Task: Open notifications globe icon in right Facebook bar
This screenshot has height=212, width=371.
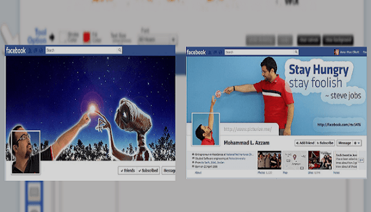Action: [220, 52]
